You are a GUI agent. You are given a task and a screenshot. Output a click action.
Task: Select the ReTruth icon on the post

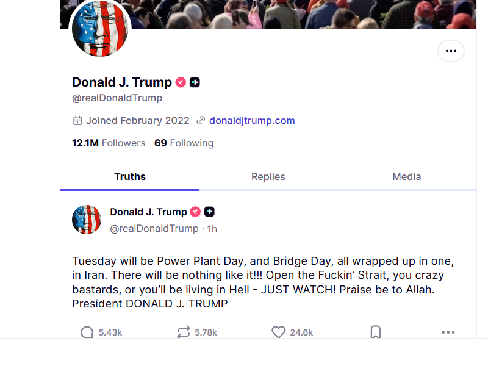tap(183, 332)
